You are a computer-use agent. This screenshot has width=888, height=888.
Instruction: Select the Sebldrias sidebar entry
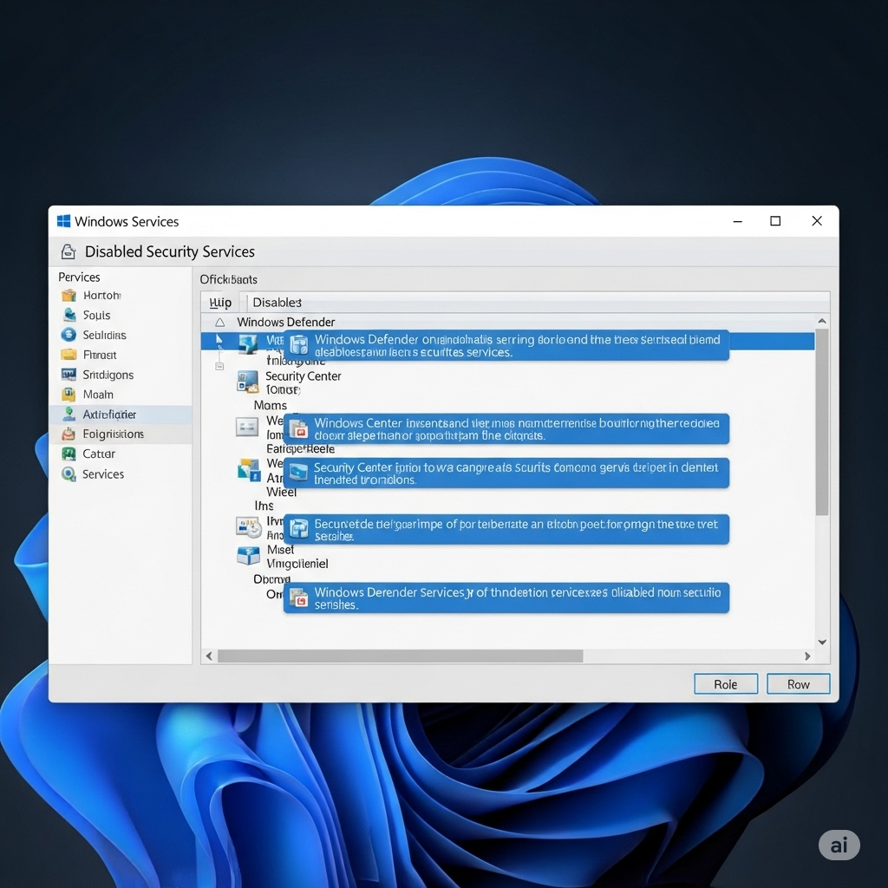point(121,335)
